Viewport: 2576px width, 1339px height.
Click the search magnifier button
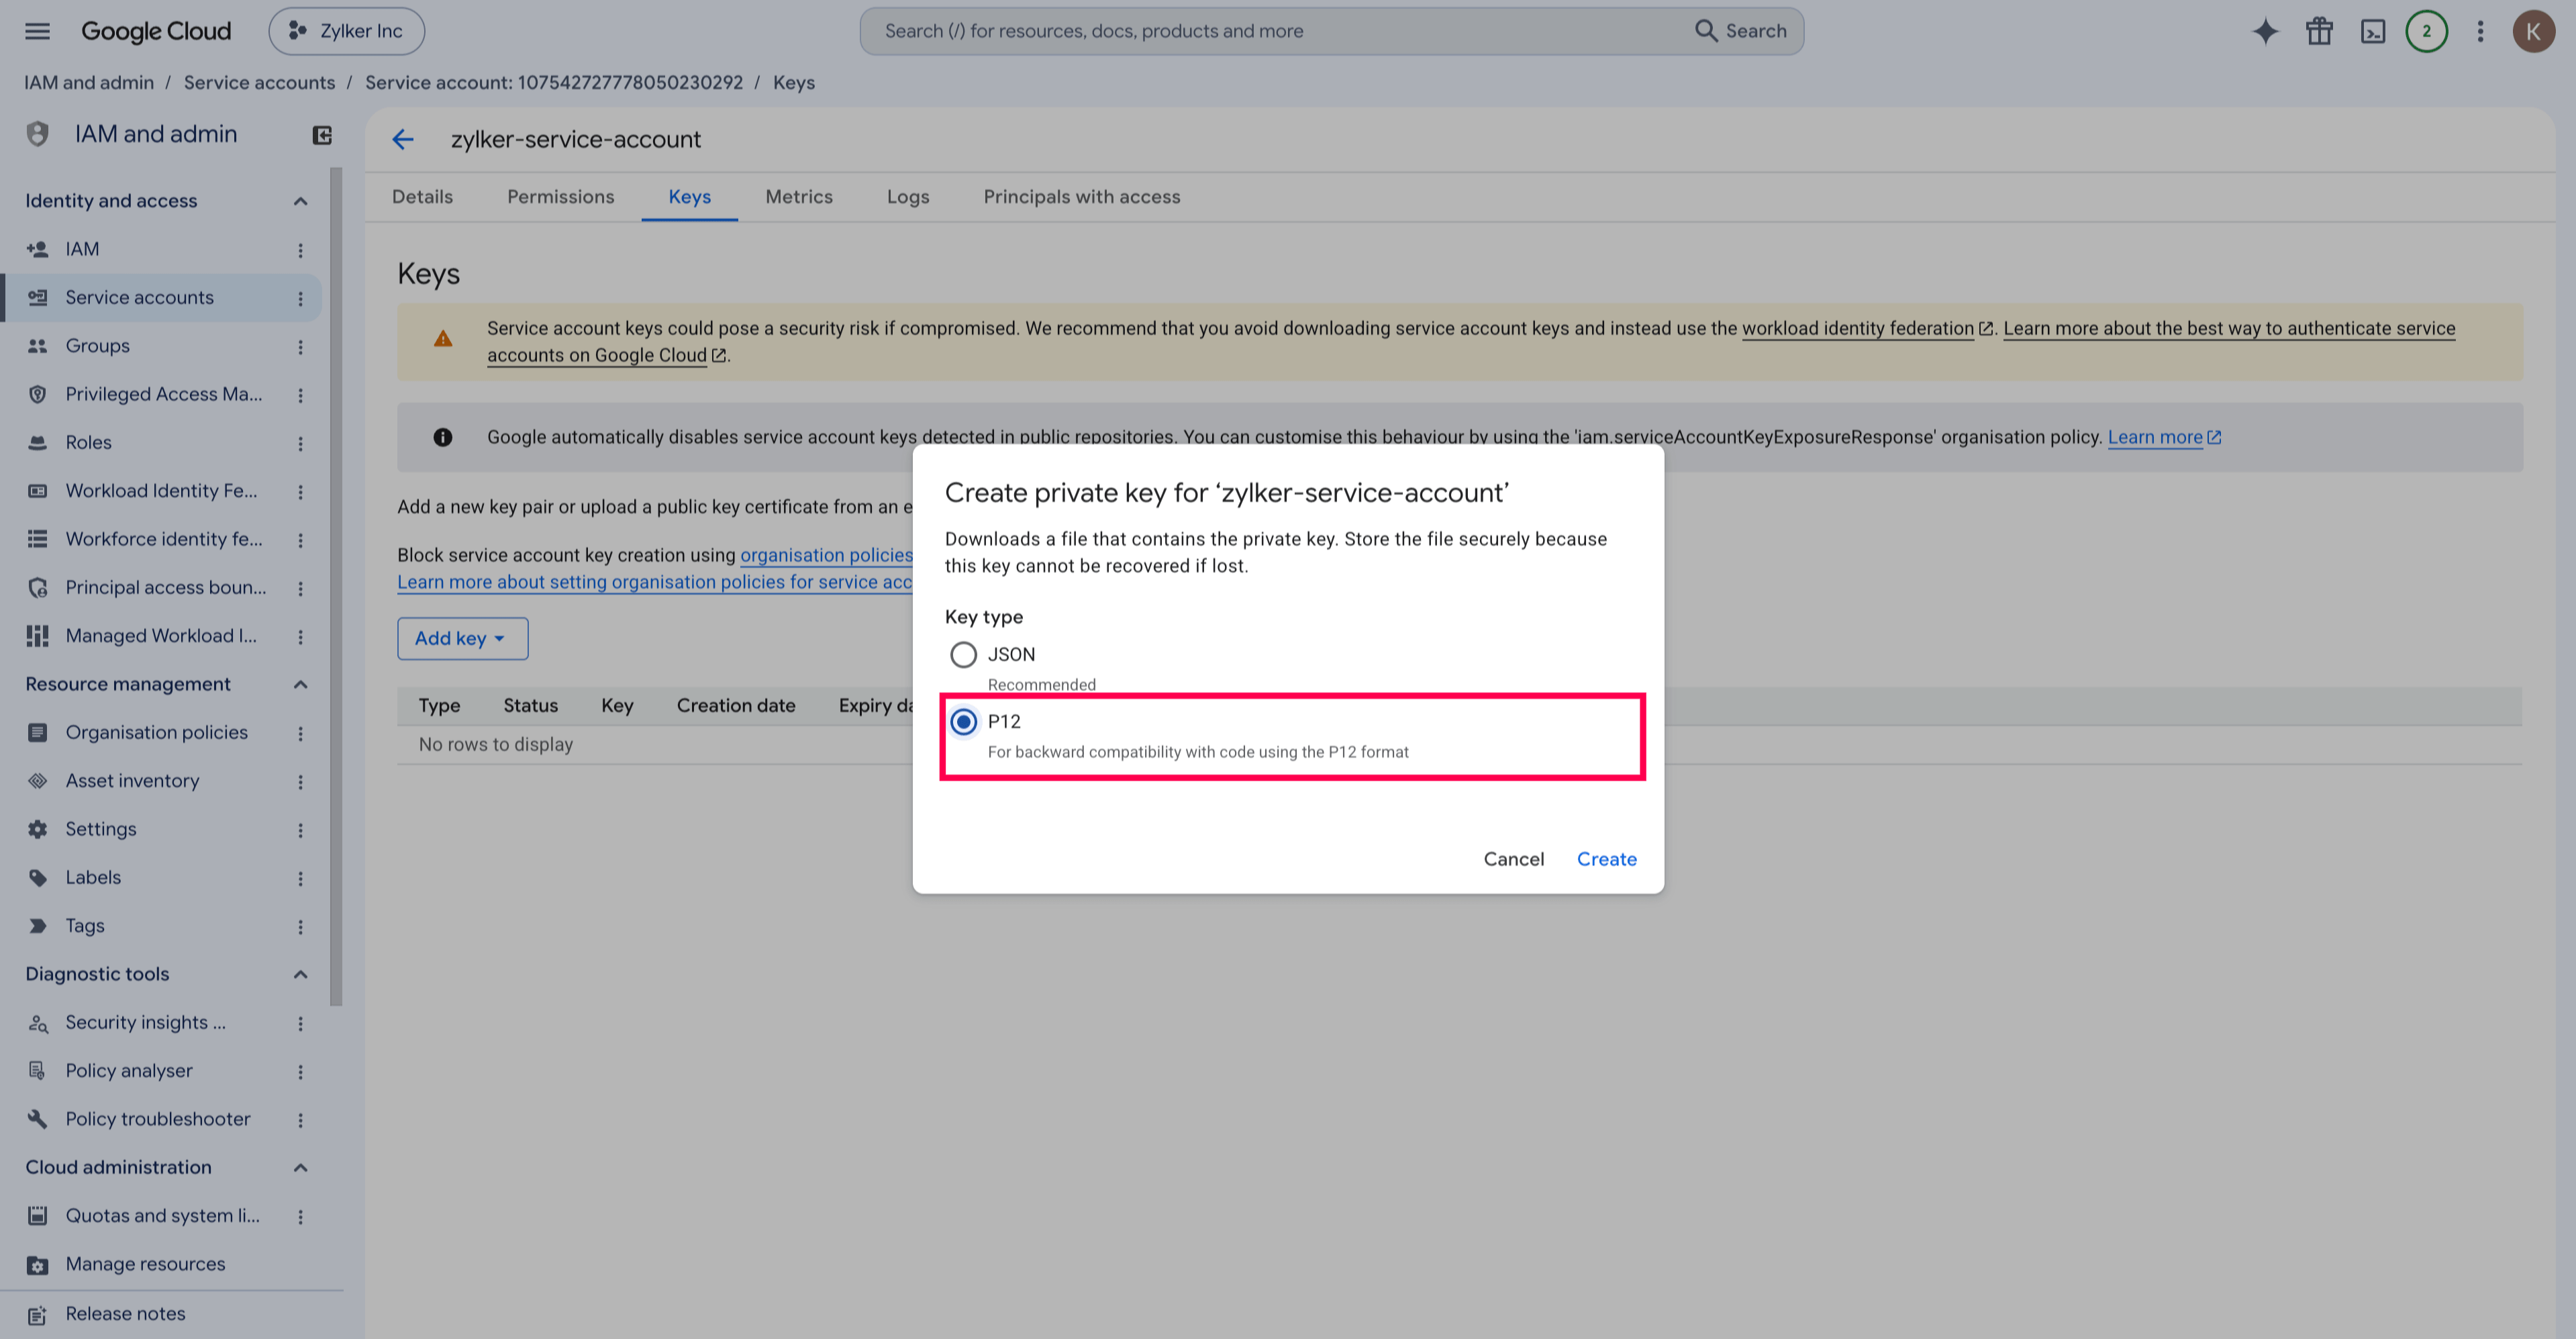1740,31
